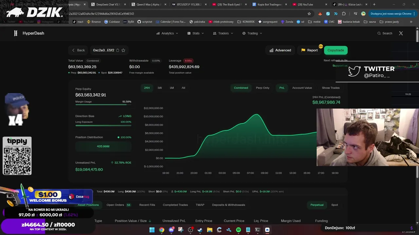Expand the Traders dropdown menu
The width and height of the screenshot is (419, 235).
(x=223, y=33)
